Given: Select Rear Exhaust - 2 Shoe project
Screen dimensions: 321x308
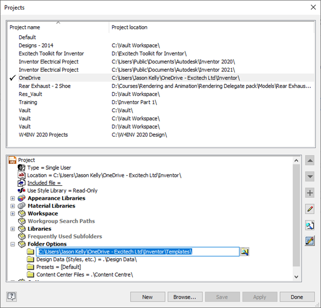Looking at the screenshot, I should click(160, 86).
